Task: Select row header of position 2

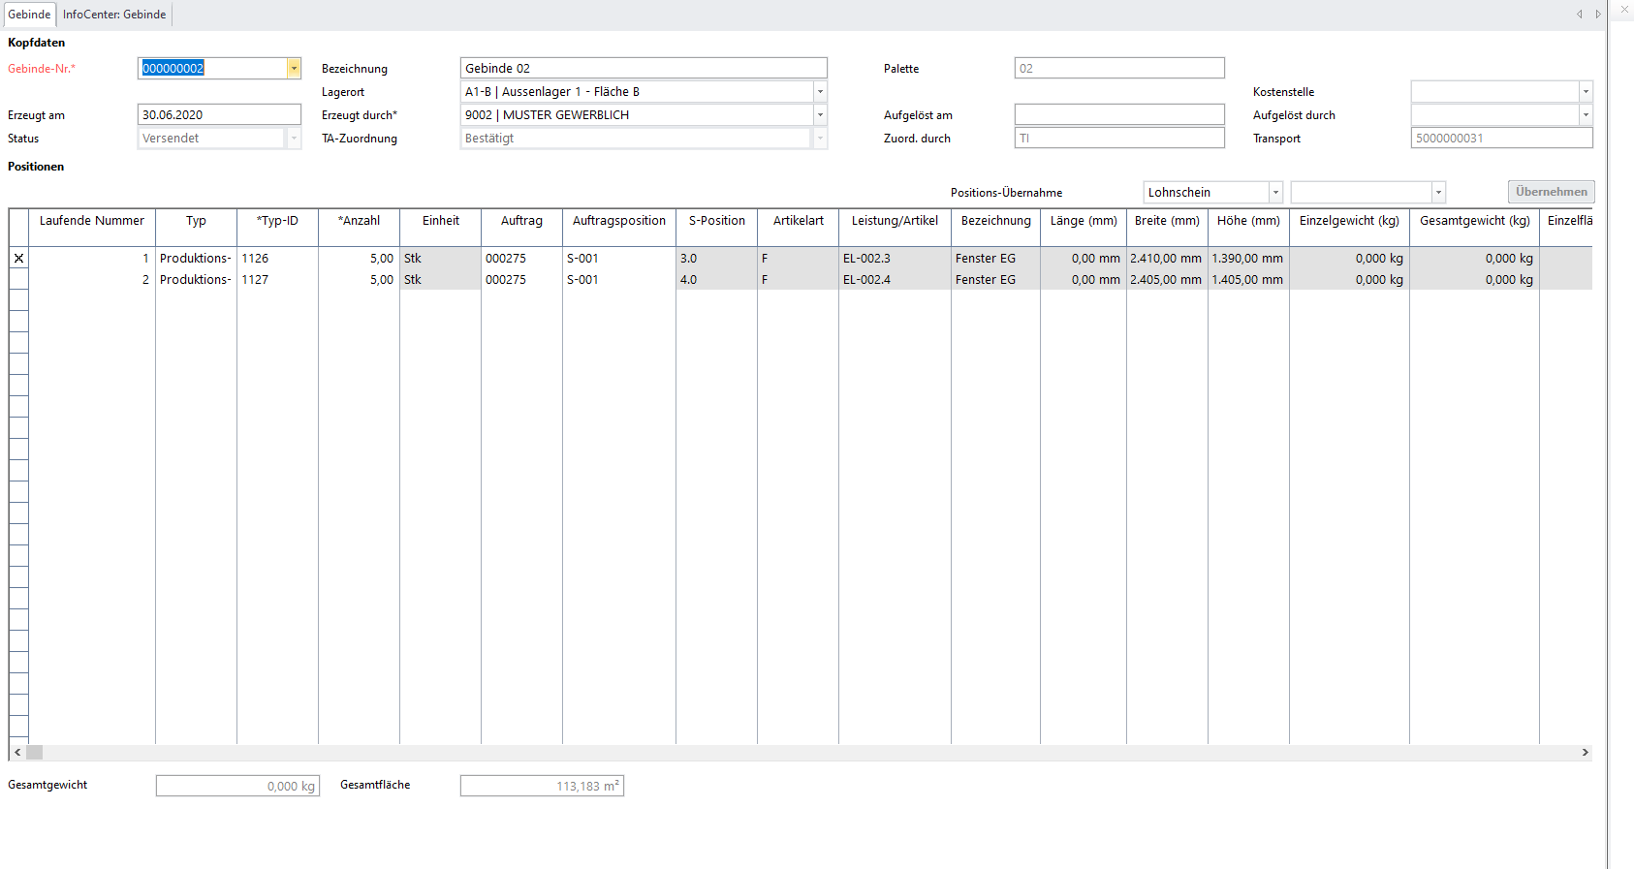Action: coord(18,280)
